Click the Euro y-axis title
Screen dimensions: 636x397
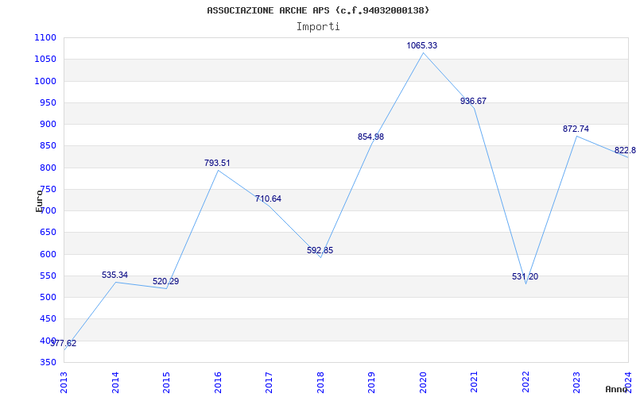pyautogui.click(x=39, y=200)
